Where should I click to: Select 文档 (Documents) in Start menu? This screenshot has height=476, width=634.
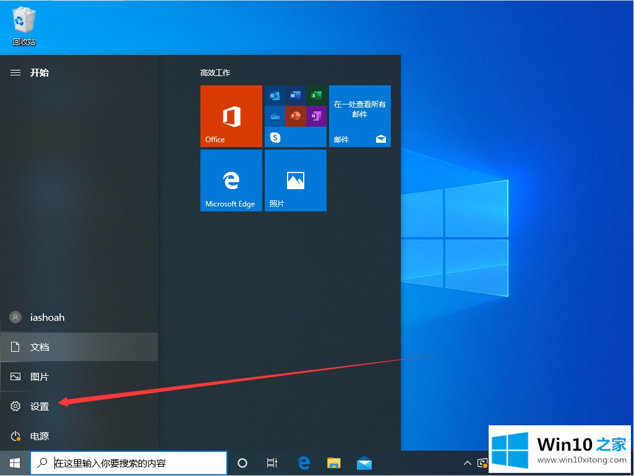(x=40, y=347)
